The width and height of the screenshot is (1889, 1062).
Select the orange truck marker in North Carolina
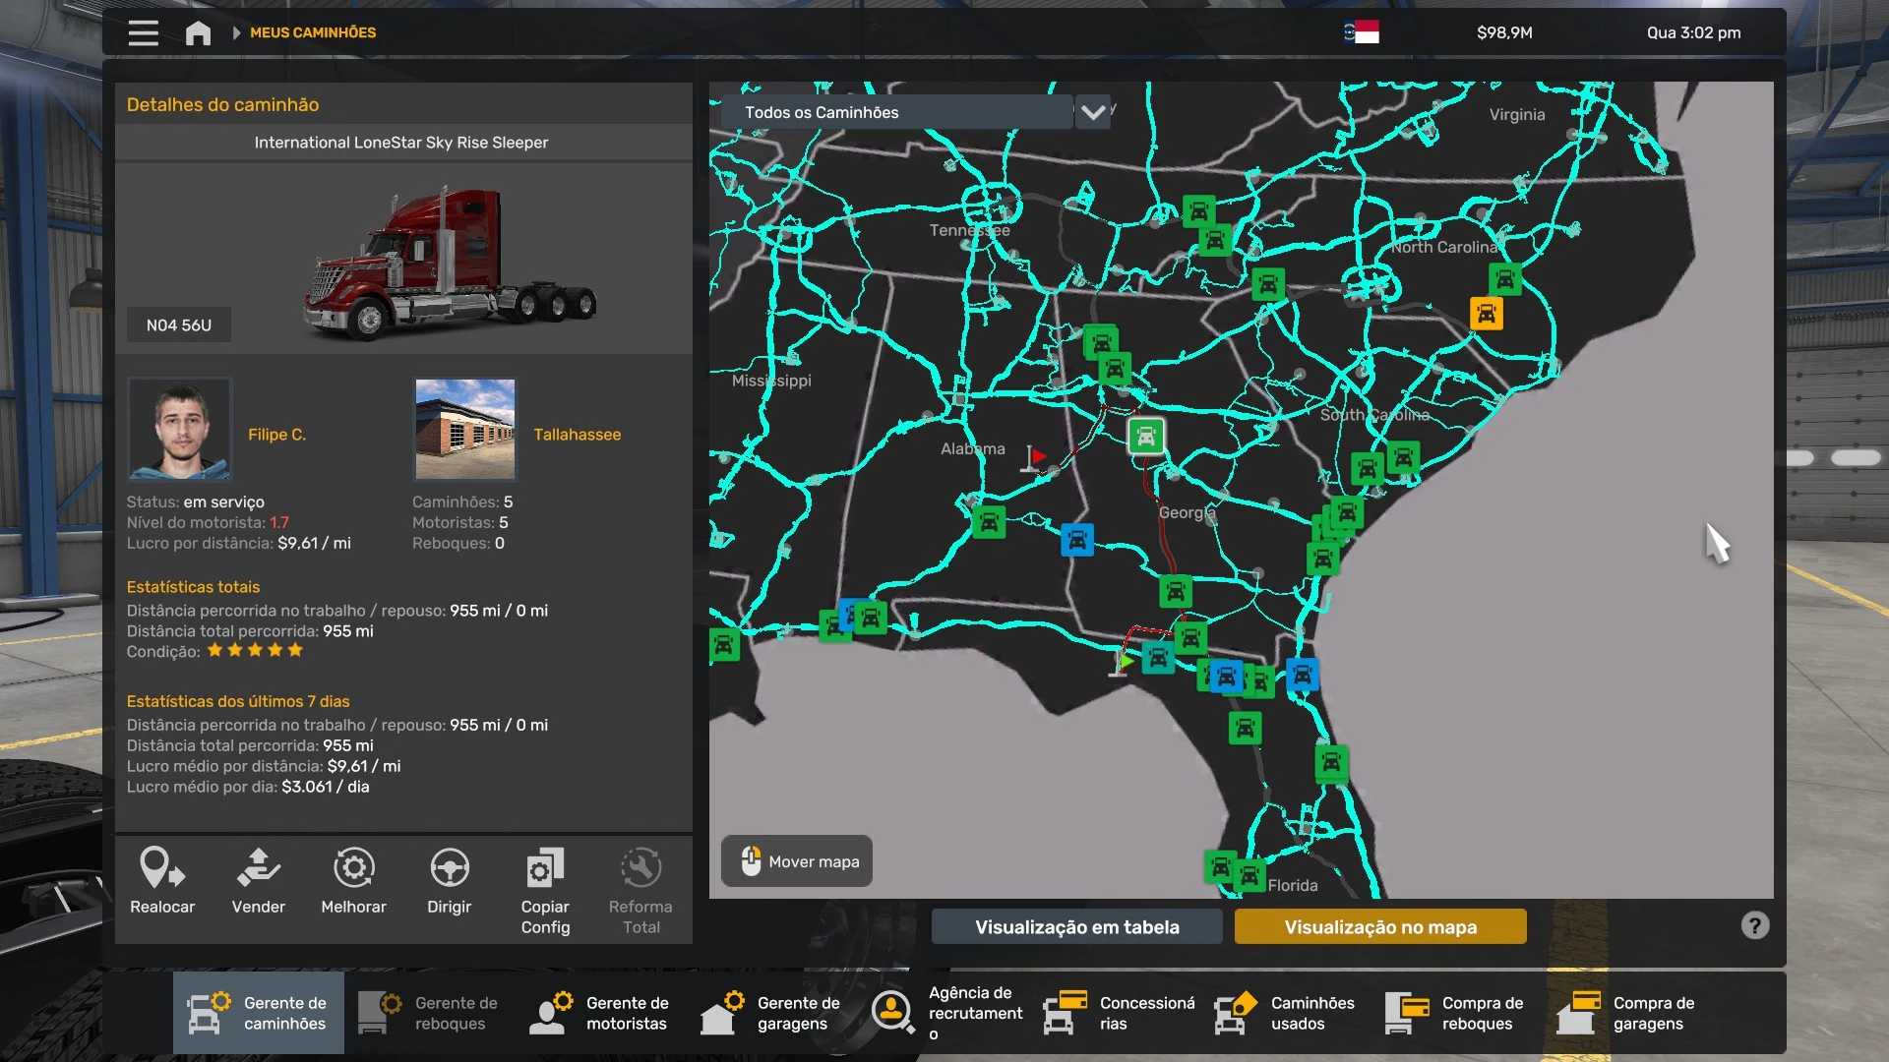[x=1486, y=314]
